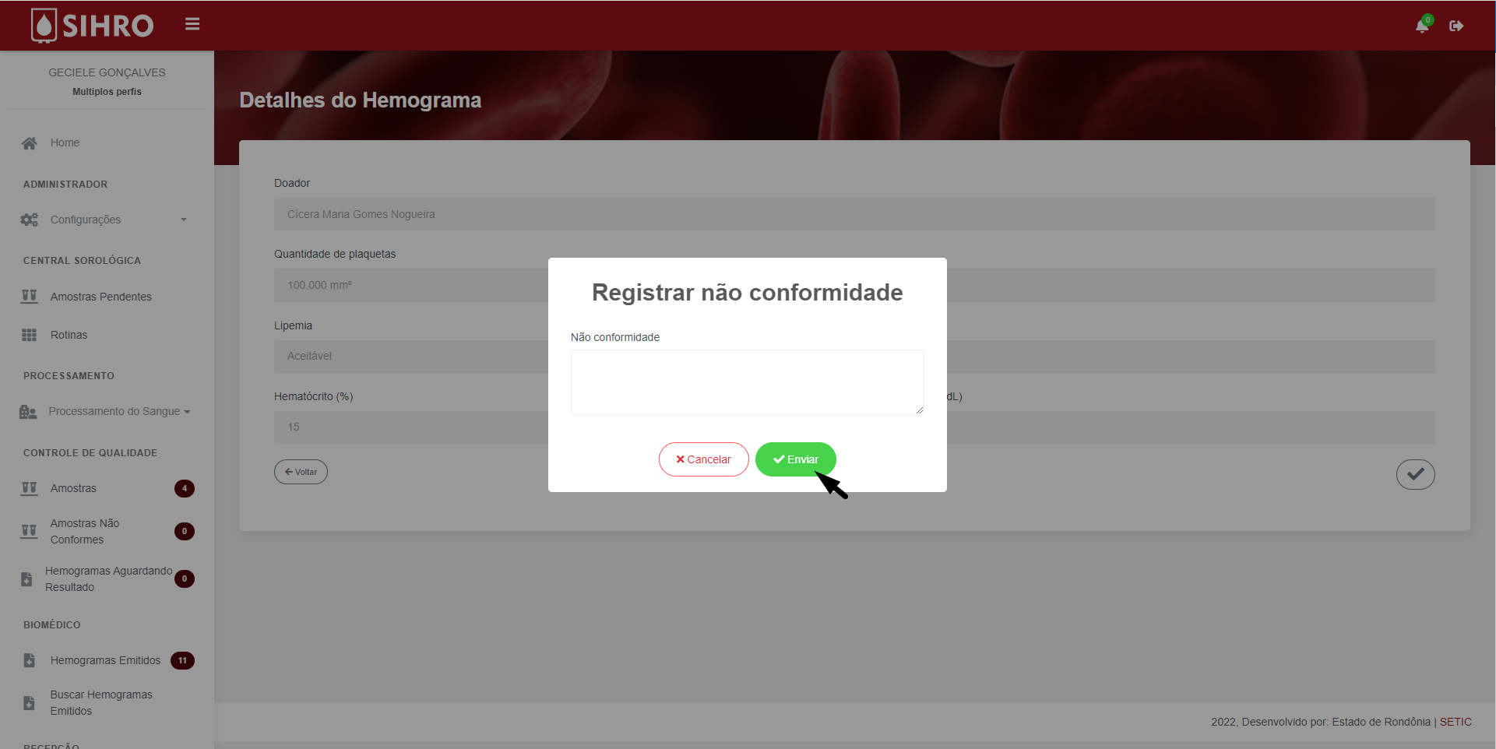Viewport: 1496px width, 749px height.
Task: Click the Rotinas grid icon
Action: tap(29, 335)
